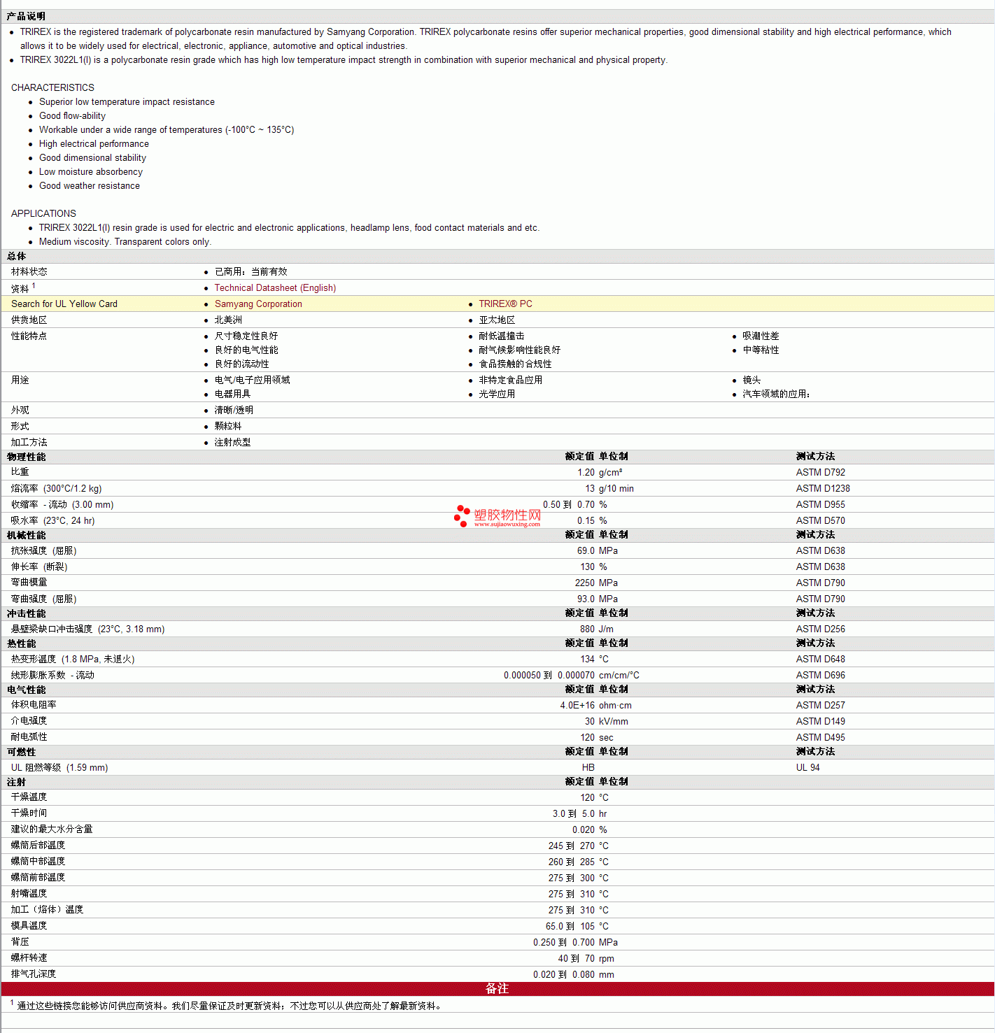This screenshot has width=995, height=1033.
Task: Select the "ASTM D149" test method
Action: pos(821,722)
